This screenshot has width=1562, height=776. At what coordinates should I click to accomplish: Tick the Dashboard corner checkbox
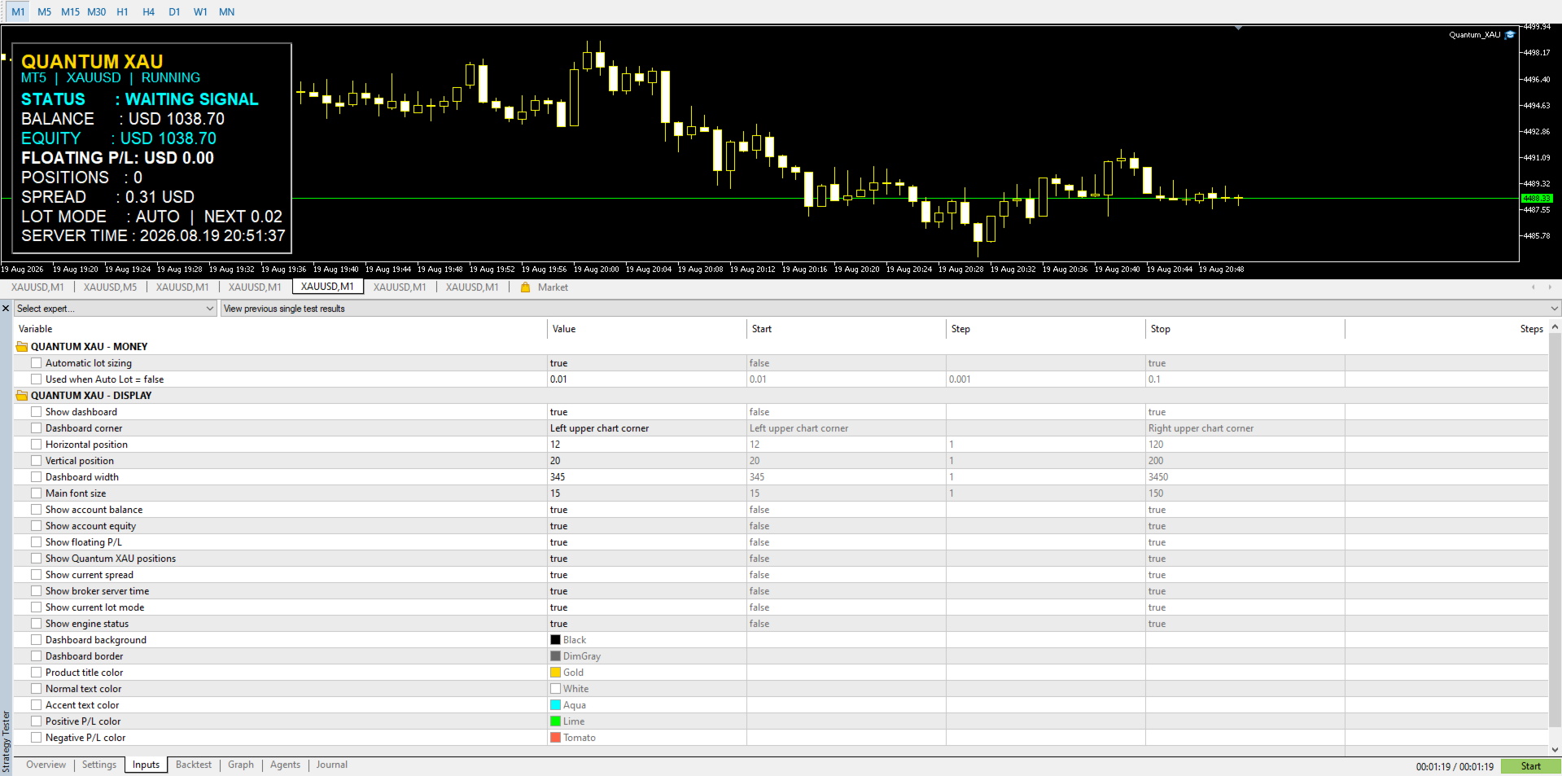[36, 428]
